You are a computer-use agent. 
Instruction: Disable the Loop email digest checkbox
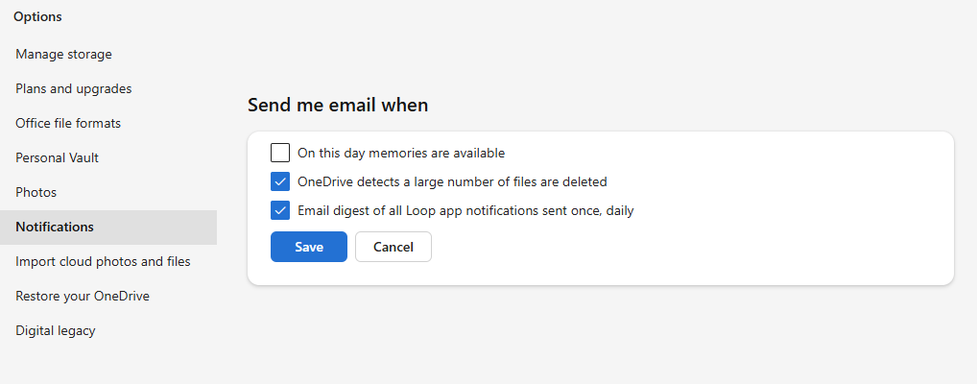click(x=280, y=210)
